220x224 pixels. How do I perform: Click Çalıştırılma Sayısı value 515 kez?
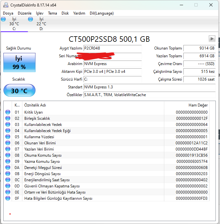199,72
